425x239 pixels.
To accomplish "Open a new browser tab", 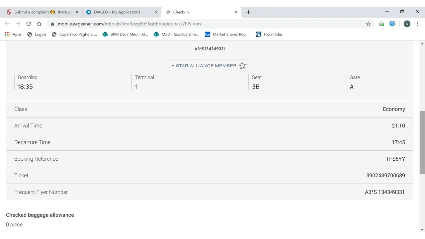I will click(248, 12).
